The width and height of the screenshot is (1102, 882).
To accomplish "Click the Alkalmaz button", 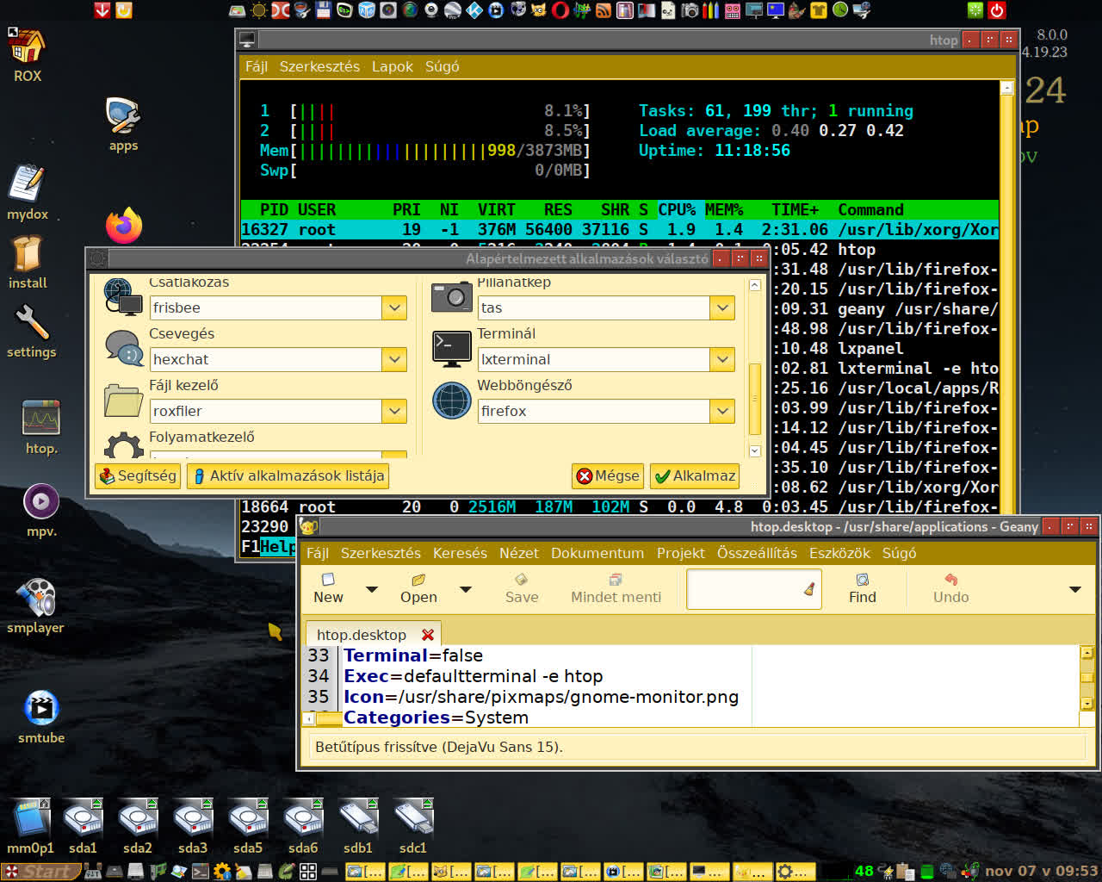I will tap(695, 475).
